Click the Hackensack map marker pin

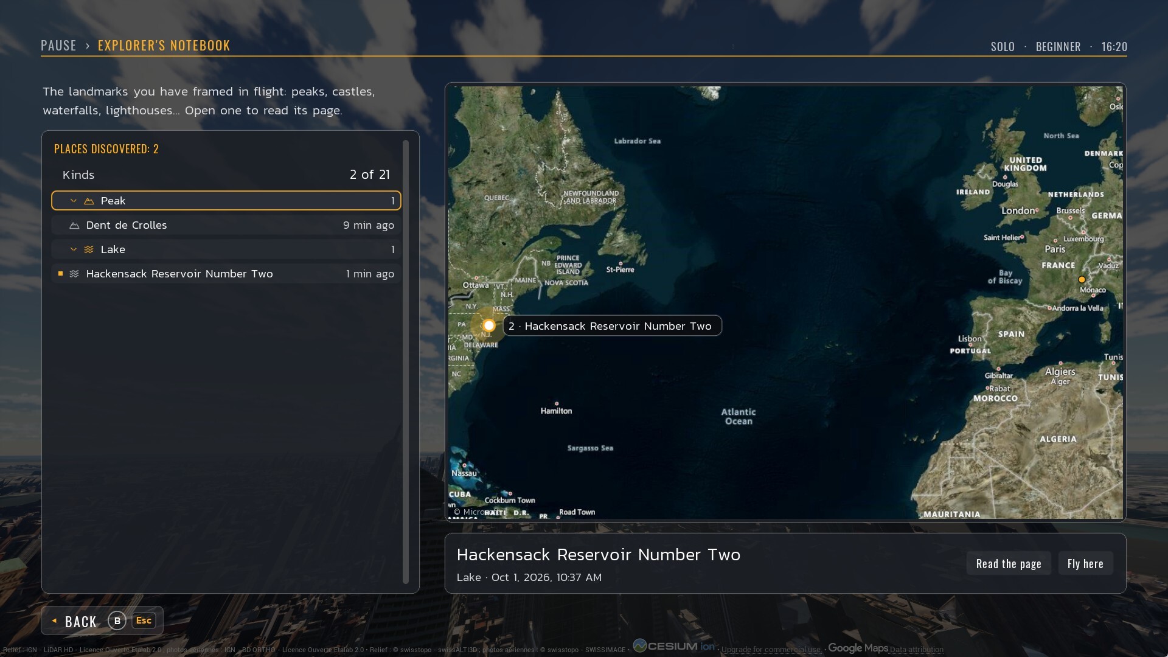(x=488, y=325)
